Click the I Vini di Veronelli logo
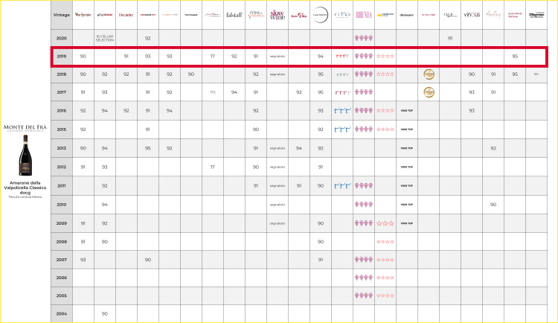 (256, 15)
